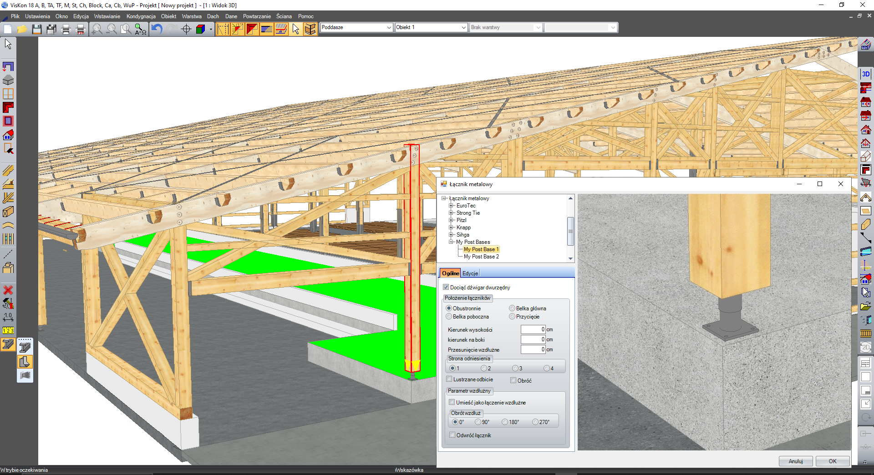
Task: Click the Kierunek wysokości input field
Action: 533,329
